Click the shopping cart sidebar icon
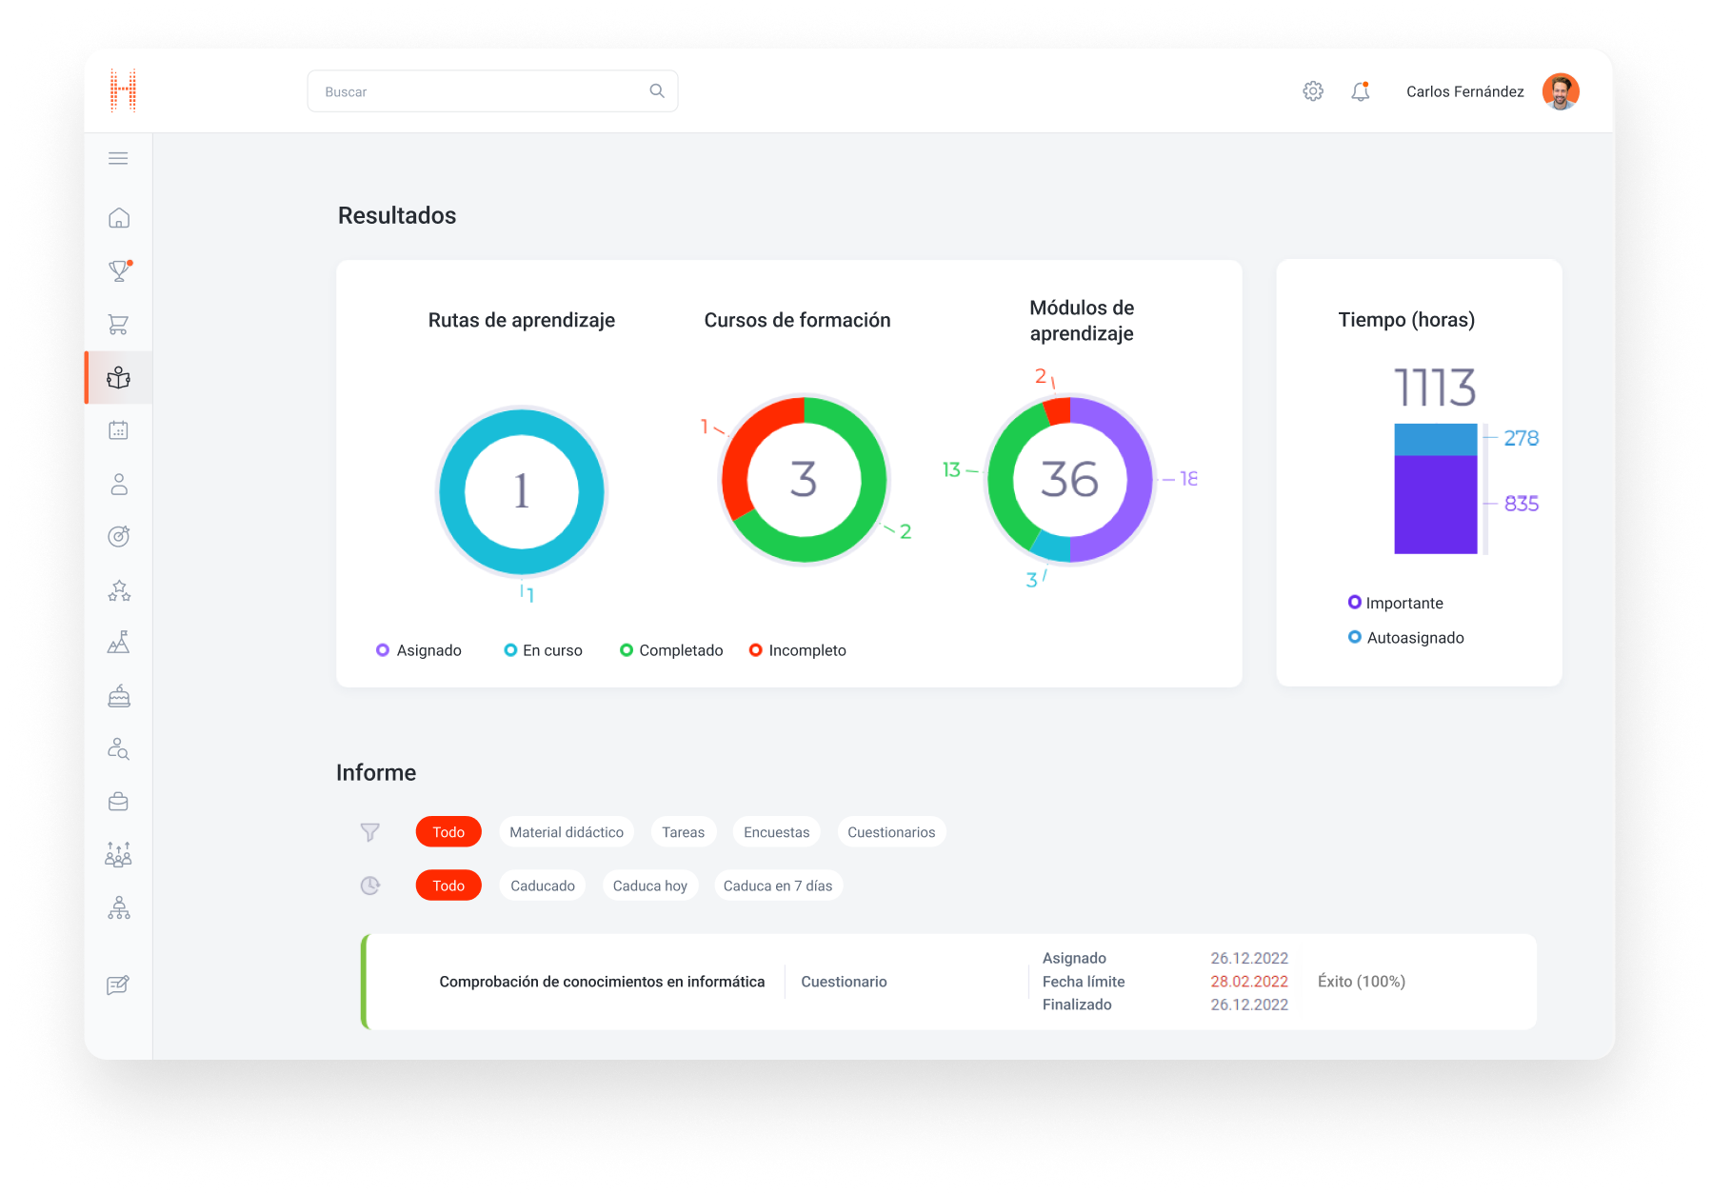Image resolution: width=1712 pixels, height=1194 pixels. click(x=119, y=325)
